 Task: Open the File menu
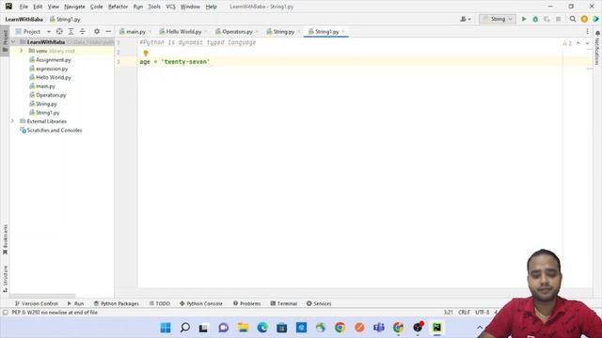[24, 7]
